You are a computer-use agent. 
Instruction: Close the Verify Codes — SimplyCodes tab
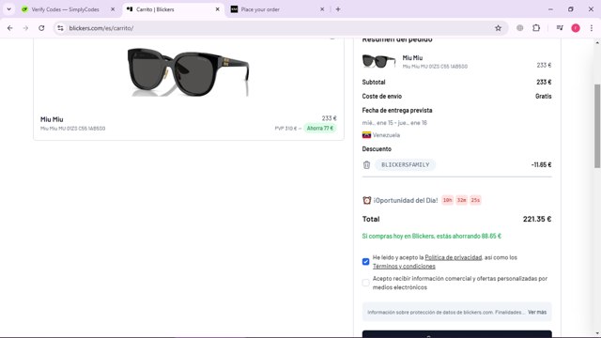pyautogui.click(x=113, y=9)
